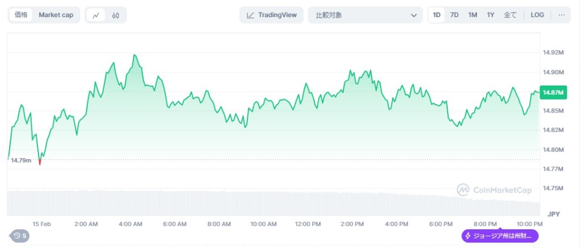Click the 15 Feb date label

click(x=41, y=224)
